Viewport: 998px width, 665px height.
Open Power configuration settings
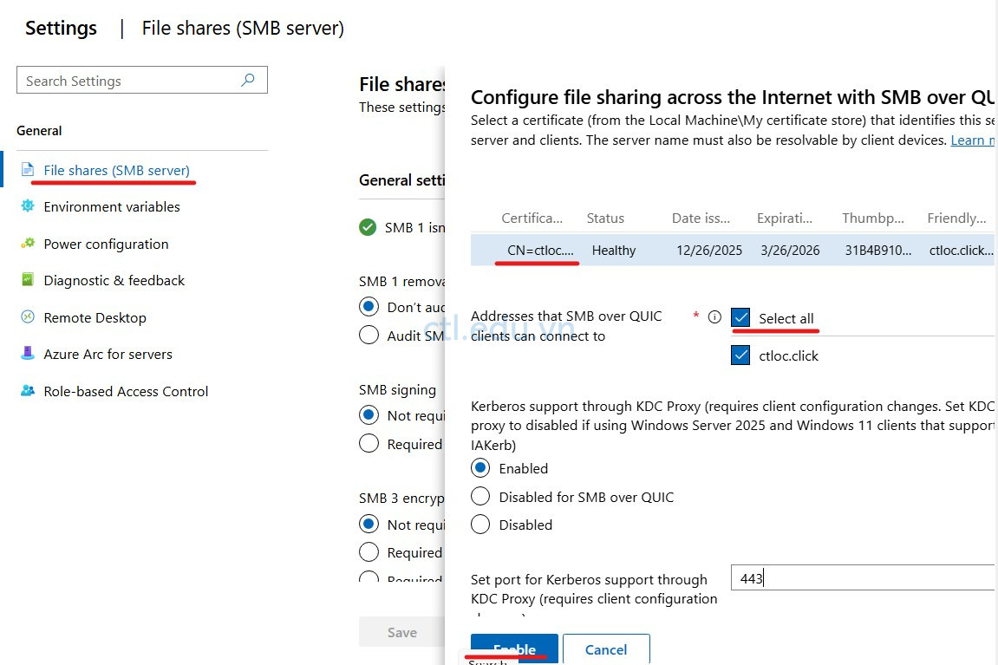(x=106, y=244)
